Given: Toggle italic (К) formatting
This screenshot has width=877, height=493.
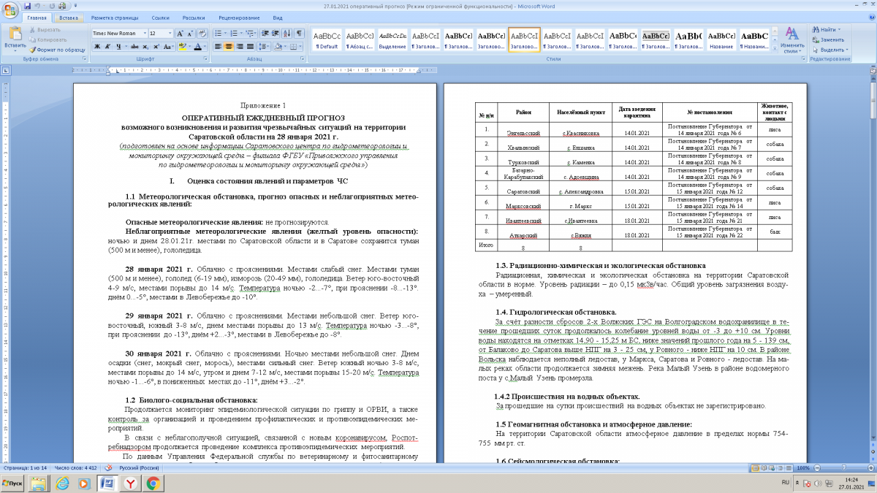Looking at the screenshot, I should tap(107, 46).
